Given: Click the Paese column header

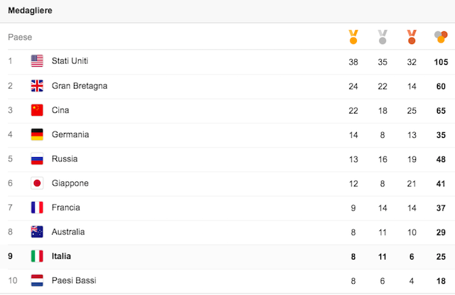Looking at the screenshot, I should 20,37.
